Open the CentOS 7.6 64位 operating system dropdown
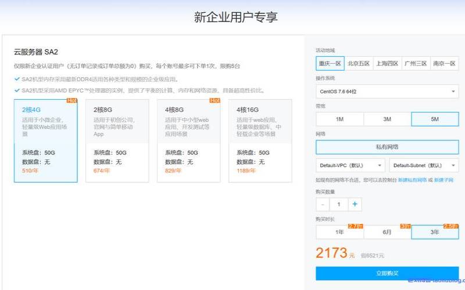 pyautogui.click(x=387, y=92)
